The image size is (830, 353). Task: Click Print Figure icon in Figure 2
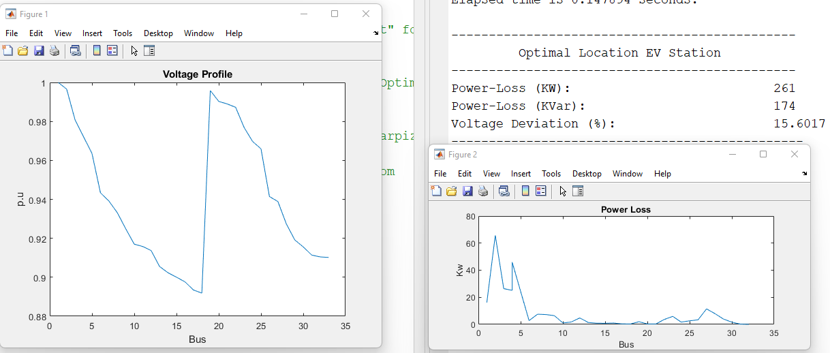pyautogui.click(x=483, y=191)
